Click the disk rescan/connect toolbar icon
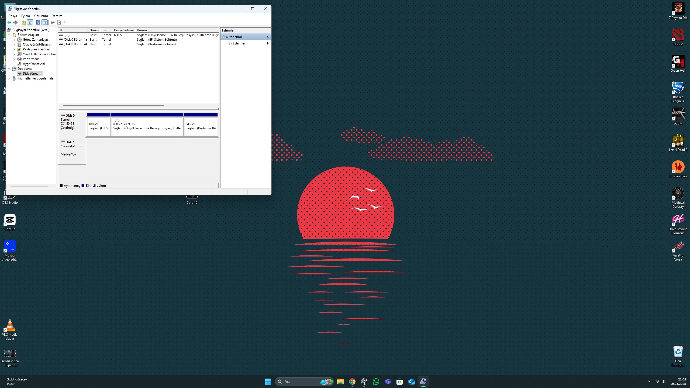The image size is (690, 388). pos(53,22)
